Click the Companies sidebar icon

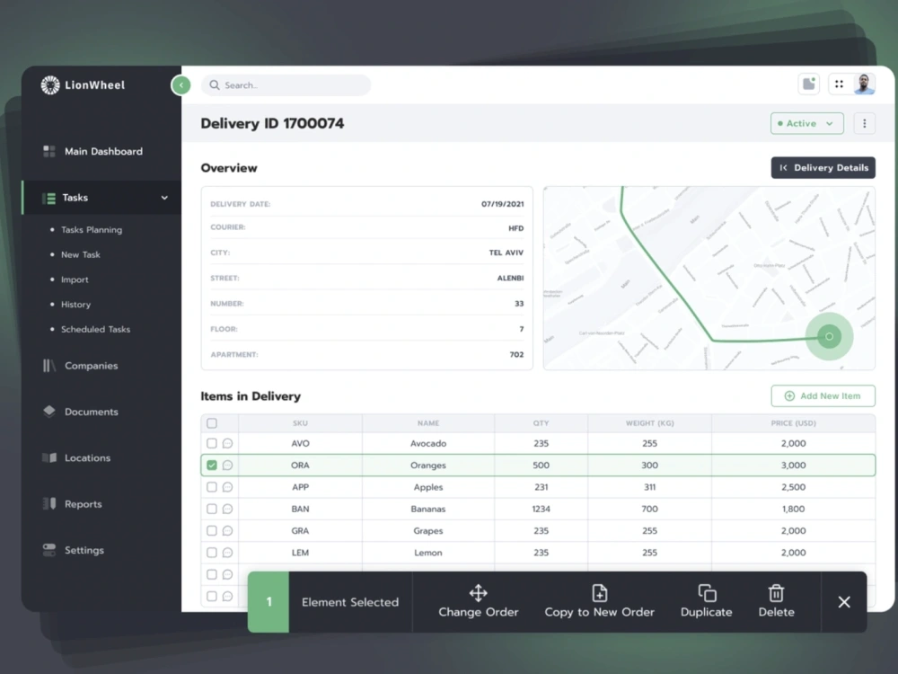[x=49, y=366]
